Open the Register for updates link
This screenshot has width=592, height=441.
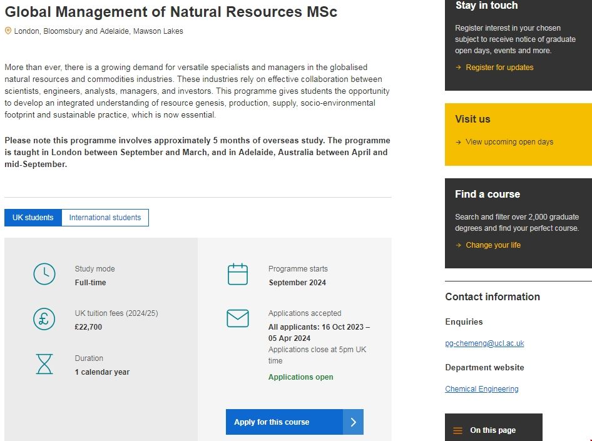[499, 68]
